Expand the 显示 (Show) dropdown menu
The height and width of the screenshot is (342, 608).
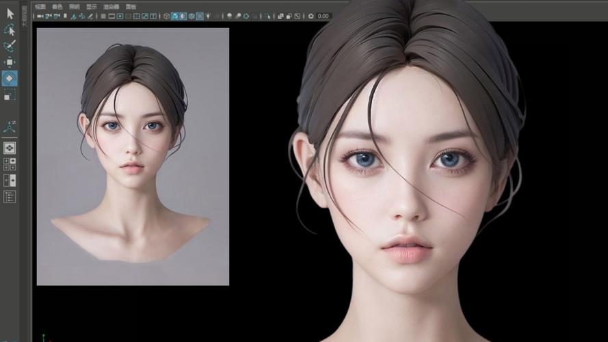pyautogui.click(x=91, y=6)
